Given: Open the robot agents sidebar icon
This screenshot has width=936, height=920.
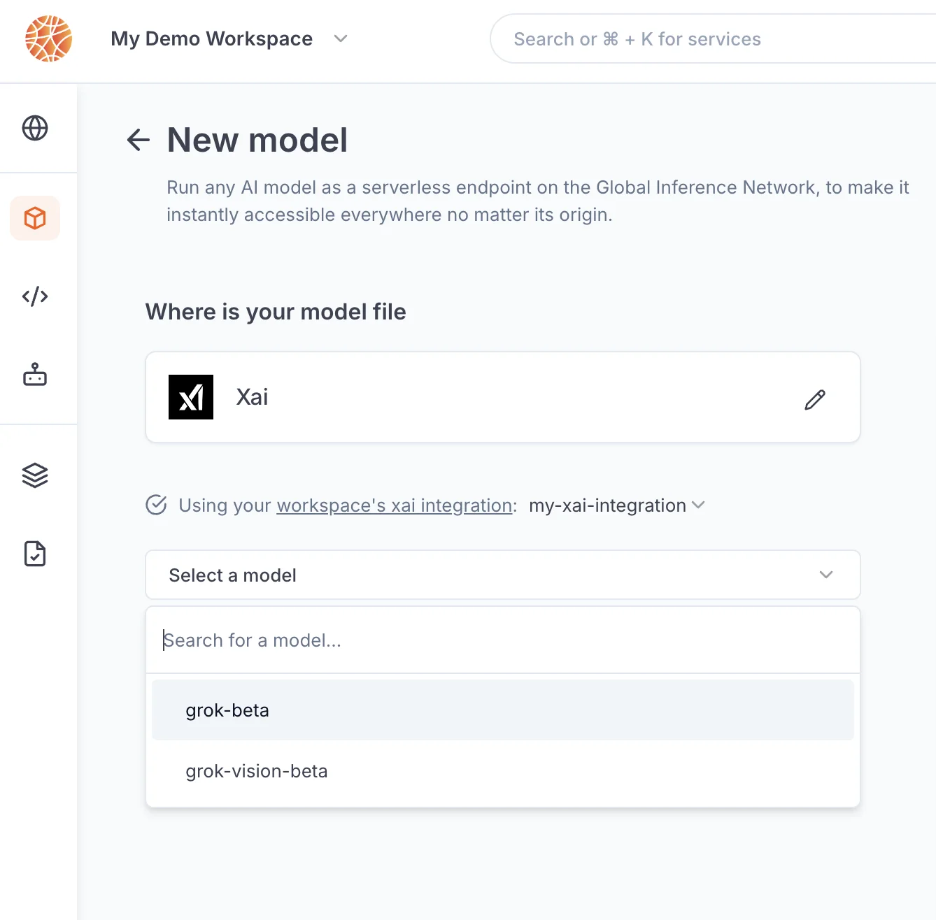Looking at the screenshot, I should pos(35,375).
